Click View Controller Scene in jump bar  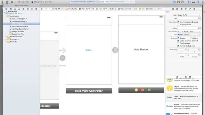coord(127,9)
